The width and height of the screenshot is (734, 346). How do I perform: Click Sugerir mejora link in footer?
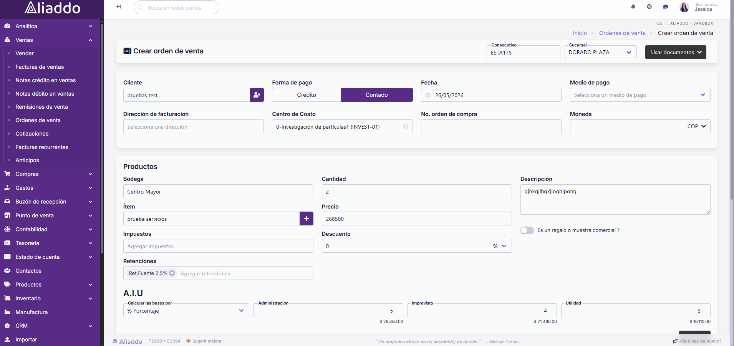pyautogui.click(x=204, y=341)
